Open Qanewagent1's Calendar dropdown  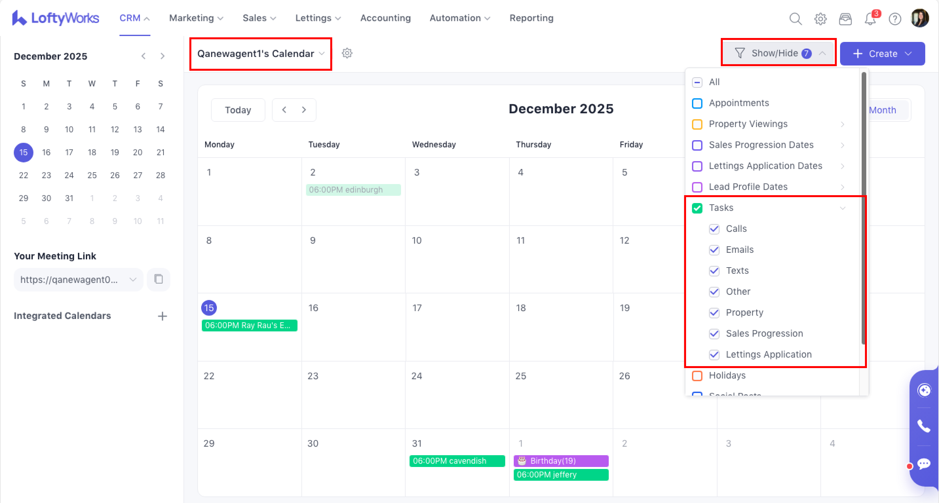pos(260,53)
